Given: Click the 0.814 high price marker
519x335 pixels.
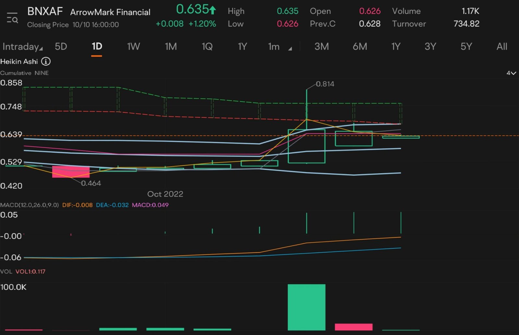Looking at the screenshot, I should pyautogui.click(x=325, y=84).
